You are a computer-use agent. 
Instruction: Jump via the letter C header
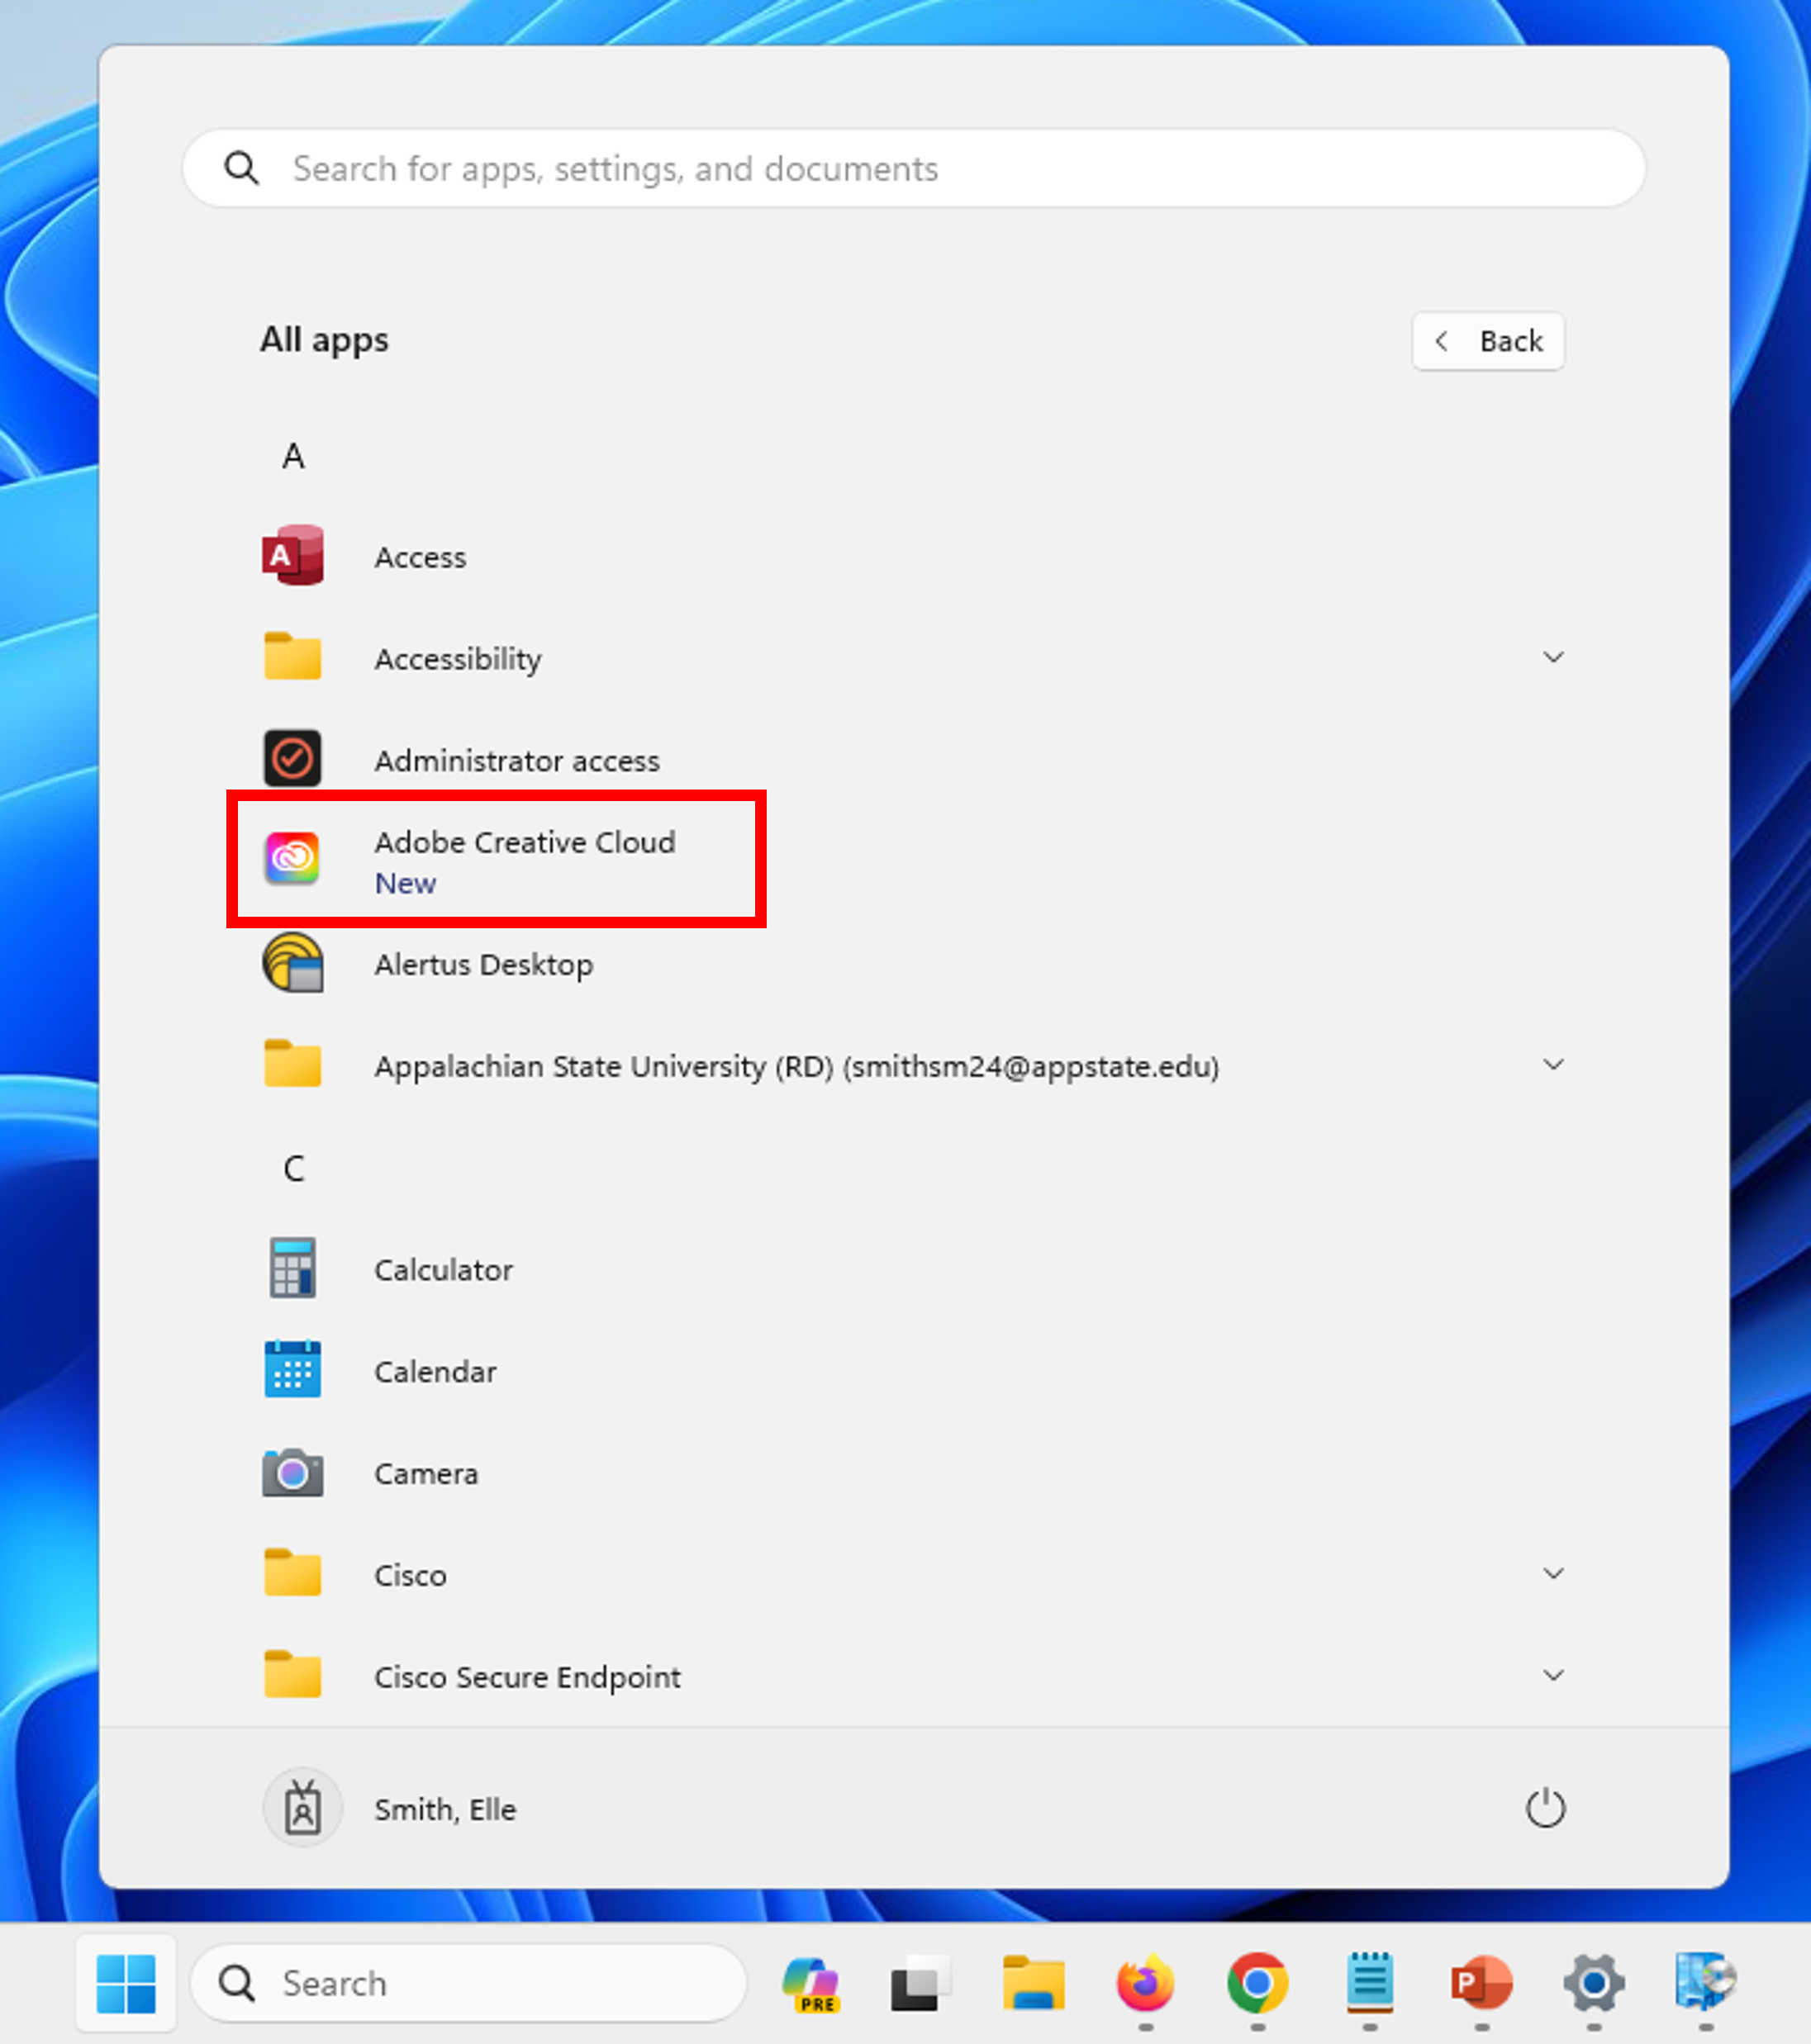tap(293, 1168)
